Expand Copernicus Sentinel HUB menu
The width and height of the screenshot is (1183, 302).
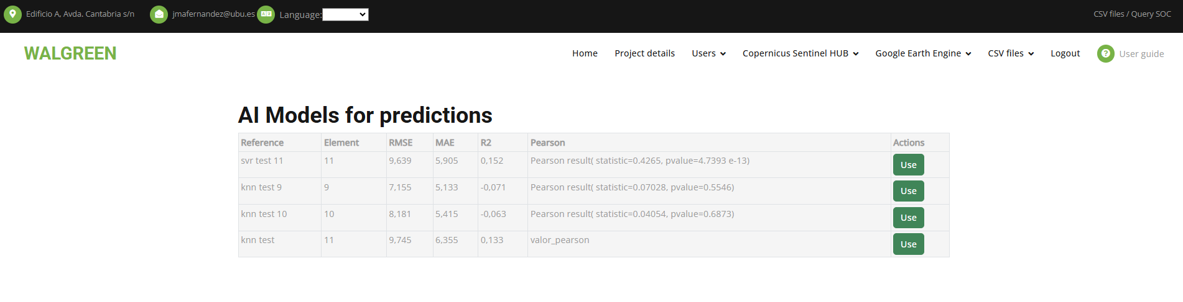tap(800, 53)
